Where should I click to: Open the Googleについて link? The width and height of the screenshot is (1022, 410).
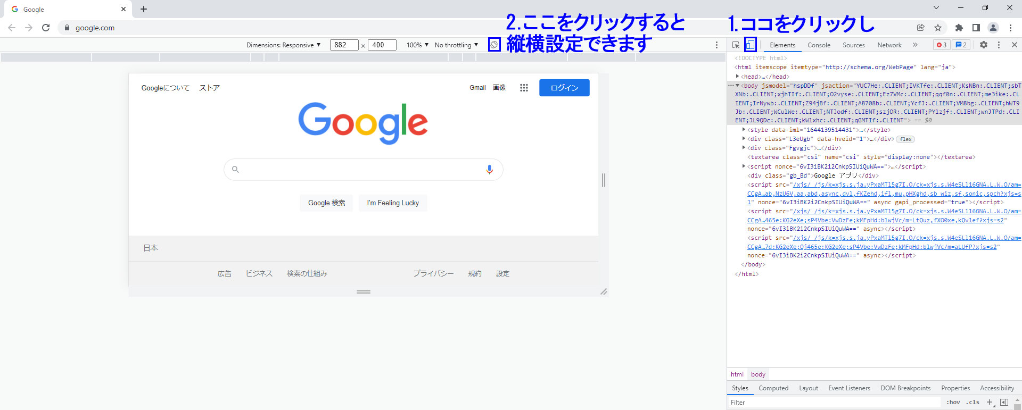(166, 88)
